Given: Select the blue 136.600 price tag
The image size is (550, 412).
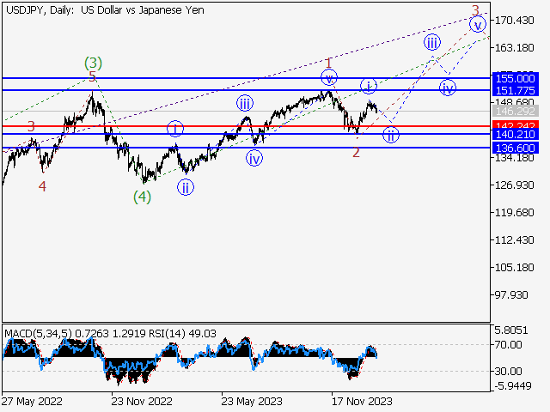Looking at the screenshot, I should click(516, 148).
